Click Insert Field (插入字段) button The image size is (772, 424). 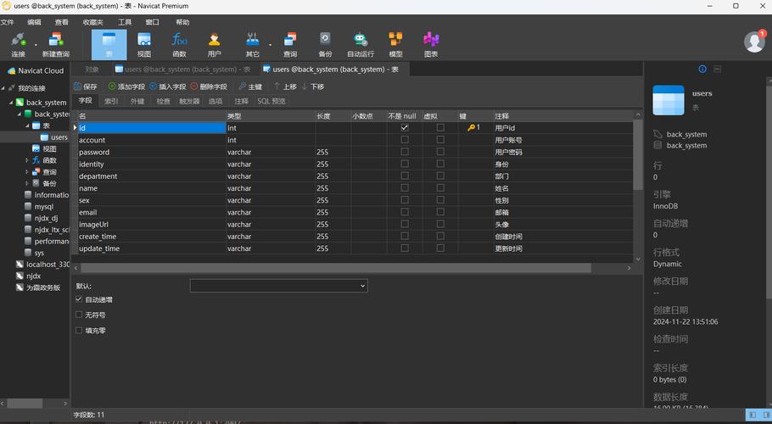click(167, 86)
